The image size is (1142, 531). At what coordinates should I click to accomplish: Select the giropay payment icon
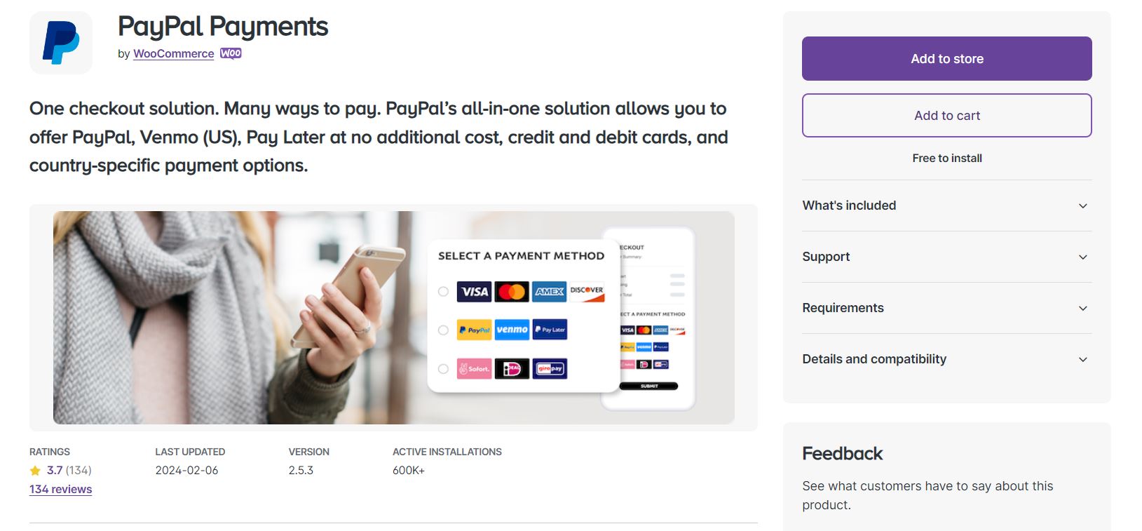point(550,368)
